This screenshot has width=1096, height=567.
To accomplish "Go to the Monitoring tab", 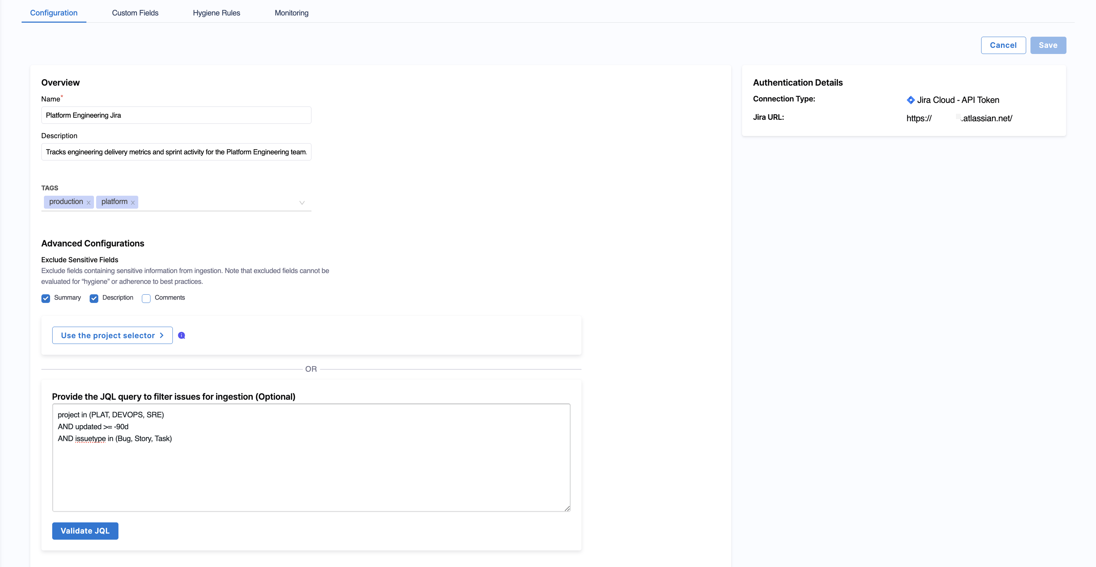I will pos(292,13).
